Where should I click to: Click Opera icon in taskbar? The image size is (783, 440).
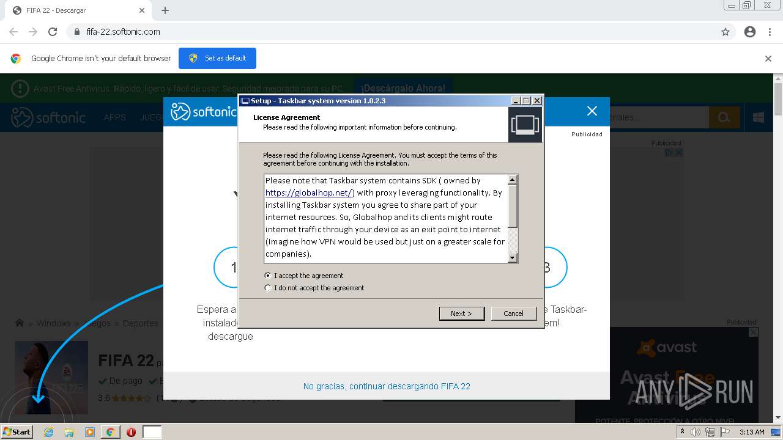[131, 432]
